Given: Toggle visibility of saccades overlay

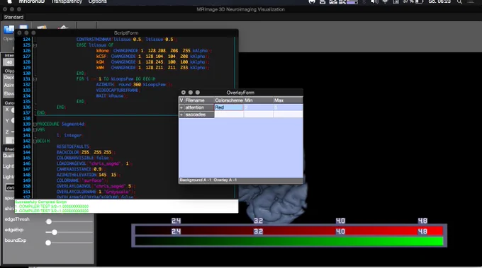Looking at the screenshot, I should click(181, 115).
